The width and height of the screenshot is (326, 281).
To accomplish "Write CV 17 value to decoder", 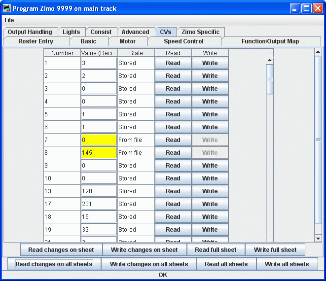I will pyautogui.click(x=210, y=204).
